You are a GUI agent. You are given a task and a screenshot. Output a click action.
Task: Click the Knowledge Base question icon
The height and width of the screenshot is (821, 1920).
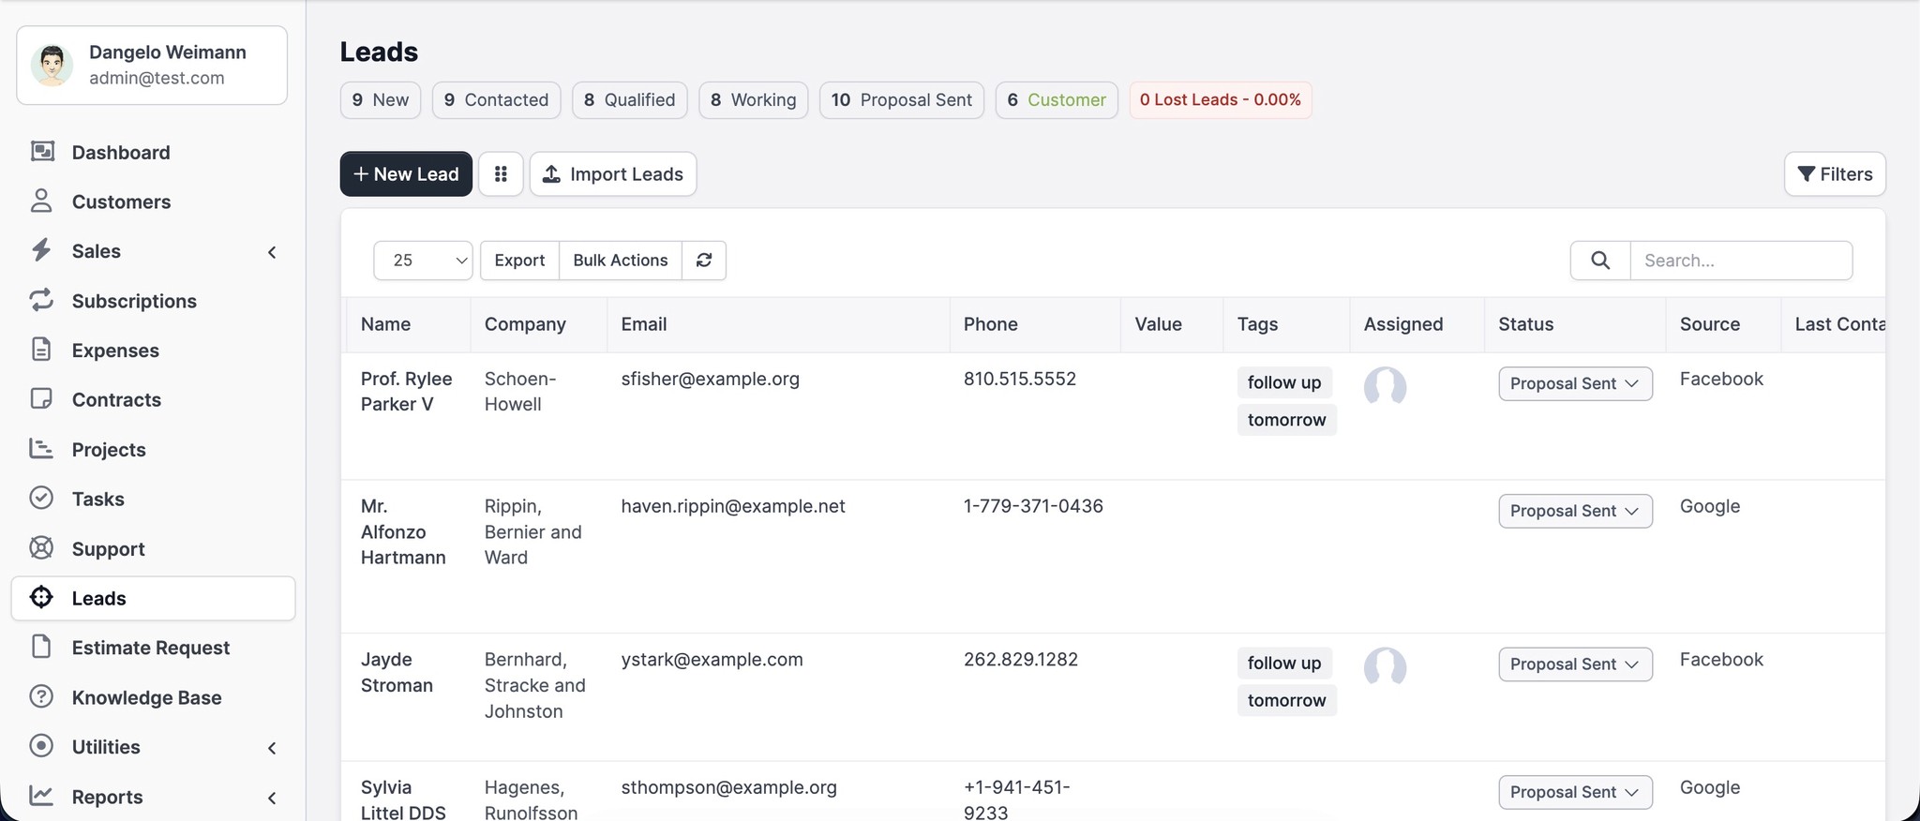coord(41,696)
